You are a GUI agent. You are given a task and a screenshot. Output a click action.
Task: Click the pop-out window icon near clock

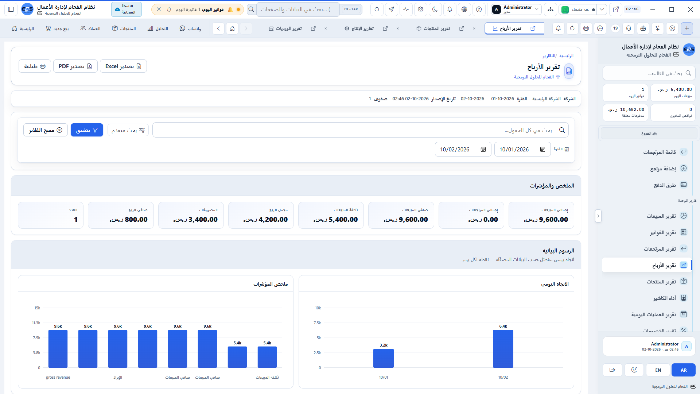pos(616,9)
